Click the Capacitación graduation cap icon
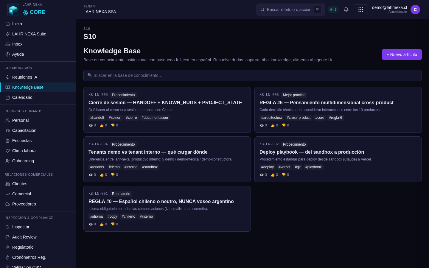Image resolution: width=429 pixels, height=268 pixels. pos(7,130)
